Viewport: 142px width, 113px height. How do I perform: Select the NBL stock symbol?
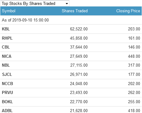[6, 65]
